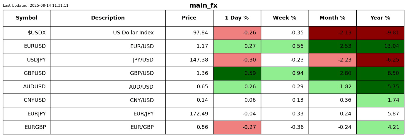Click the 1 Day % column header
Image resolution: width=407 pixels, height=137 pixels.
pos(237,18)
